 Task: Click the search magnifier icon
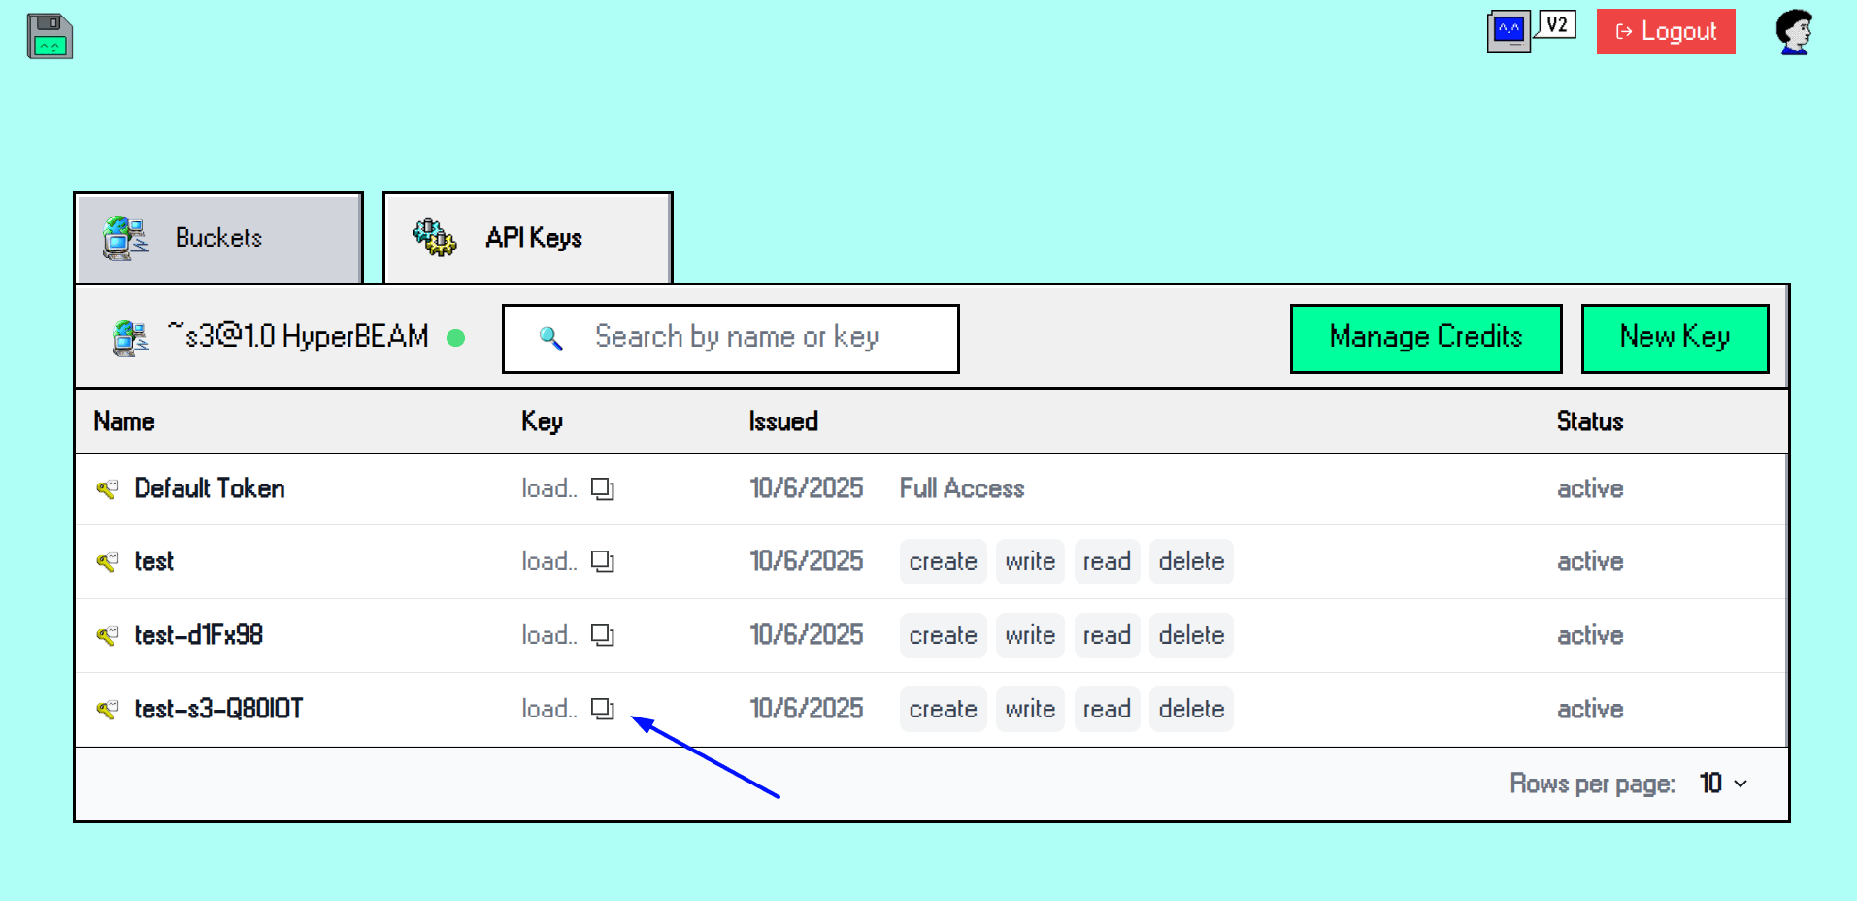(x=550, y=338)
